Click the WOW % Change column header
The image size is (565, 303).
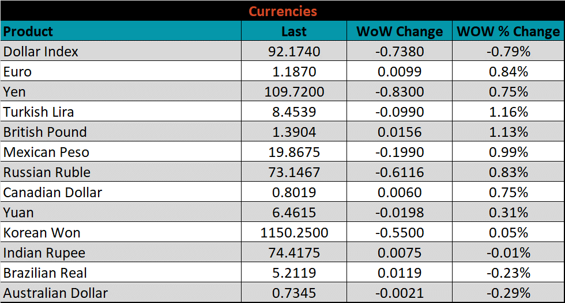(x=508, y=32)
